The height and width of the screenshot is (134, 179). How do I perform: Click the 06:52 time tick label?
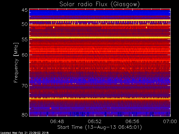point(95,121)
